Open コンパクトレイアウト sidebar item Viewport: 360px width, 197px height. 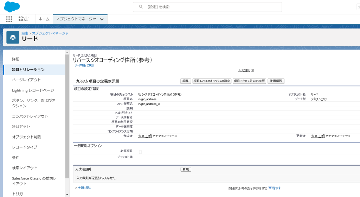30,116
